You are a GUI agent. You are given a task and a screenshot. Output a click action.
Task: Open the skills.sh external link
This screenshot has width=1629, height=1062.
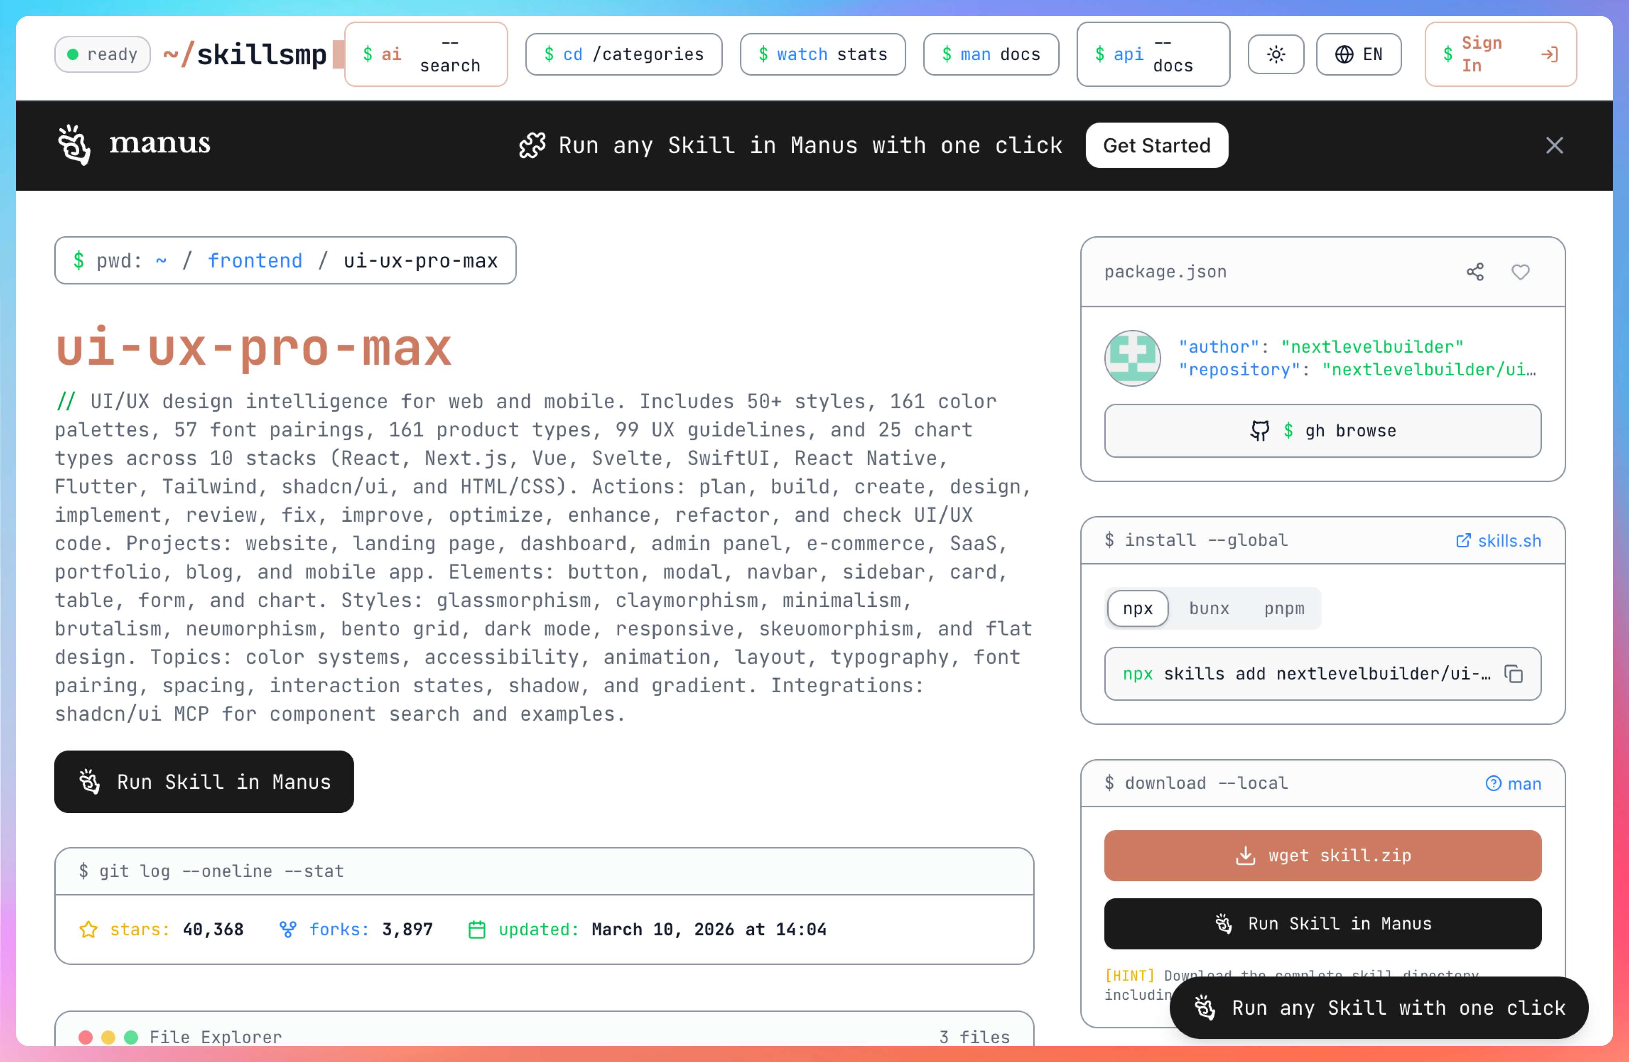point(1498,541)
